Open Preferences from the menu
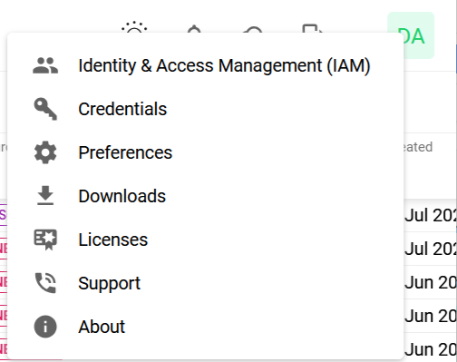This screenshot has height=362, width=457. click(205, 152)
